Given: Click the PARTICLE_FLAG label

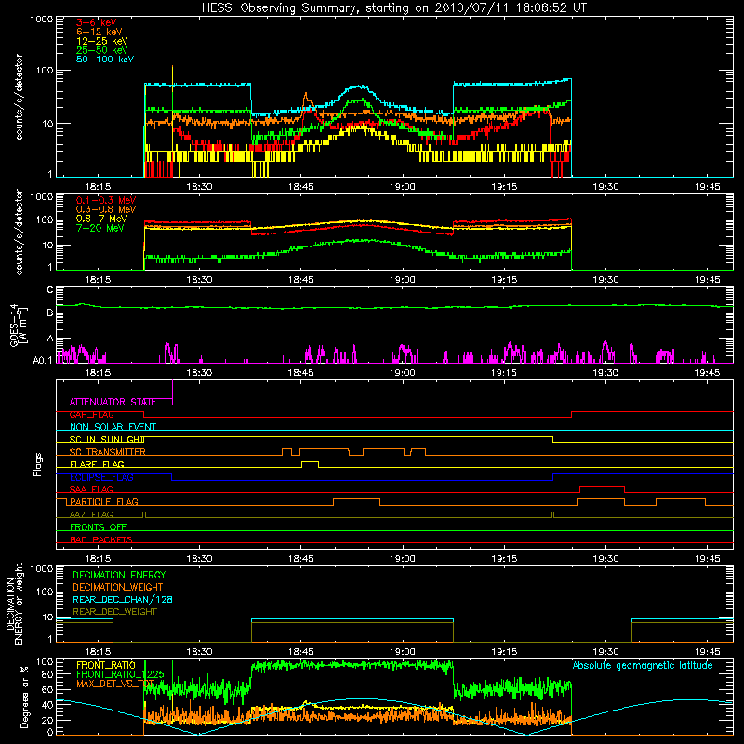Looking at the screenshot, I should (104, 501).
